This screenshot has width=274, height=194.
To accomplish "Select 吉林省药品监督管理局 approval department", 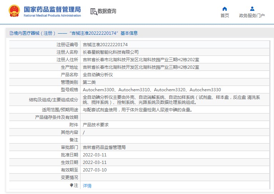I will click(x=104, y=147).
